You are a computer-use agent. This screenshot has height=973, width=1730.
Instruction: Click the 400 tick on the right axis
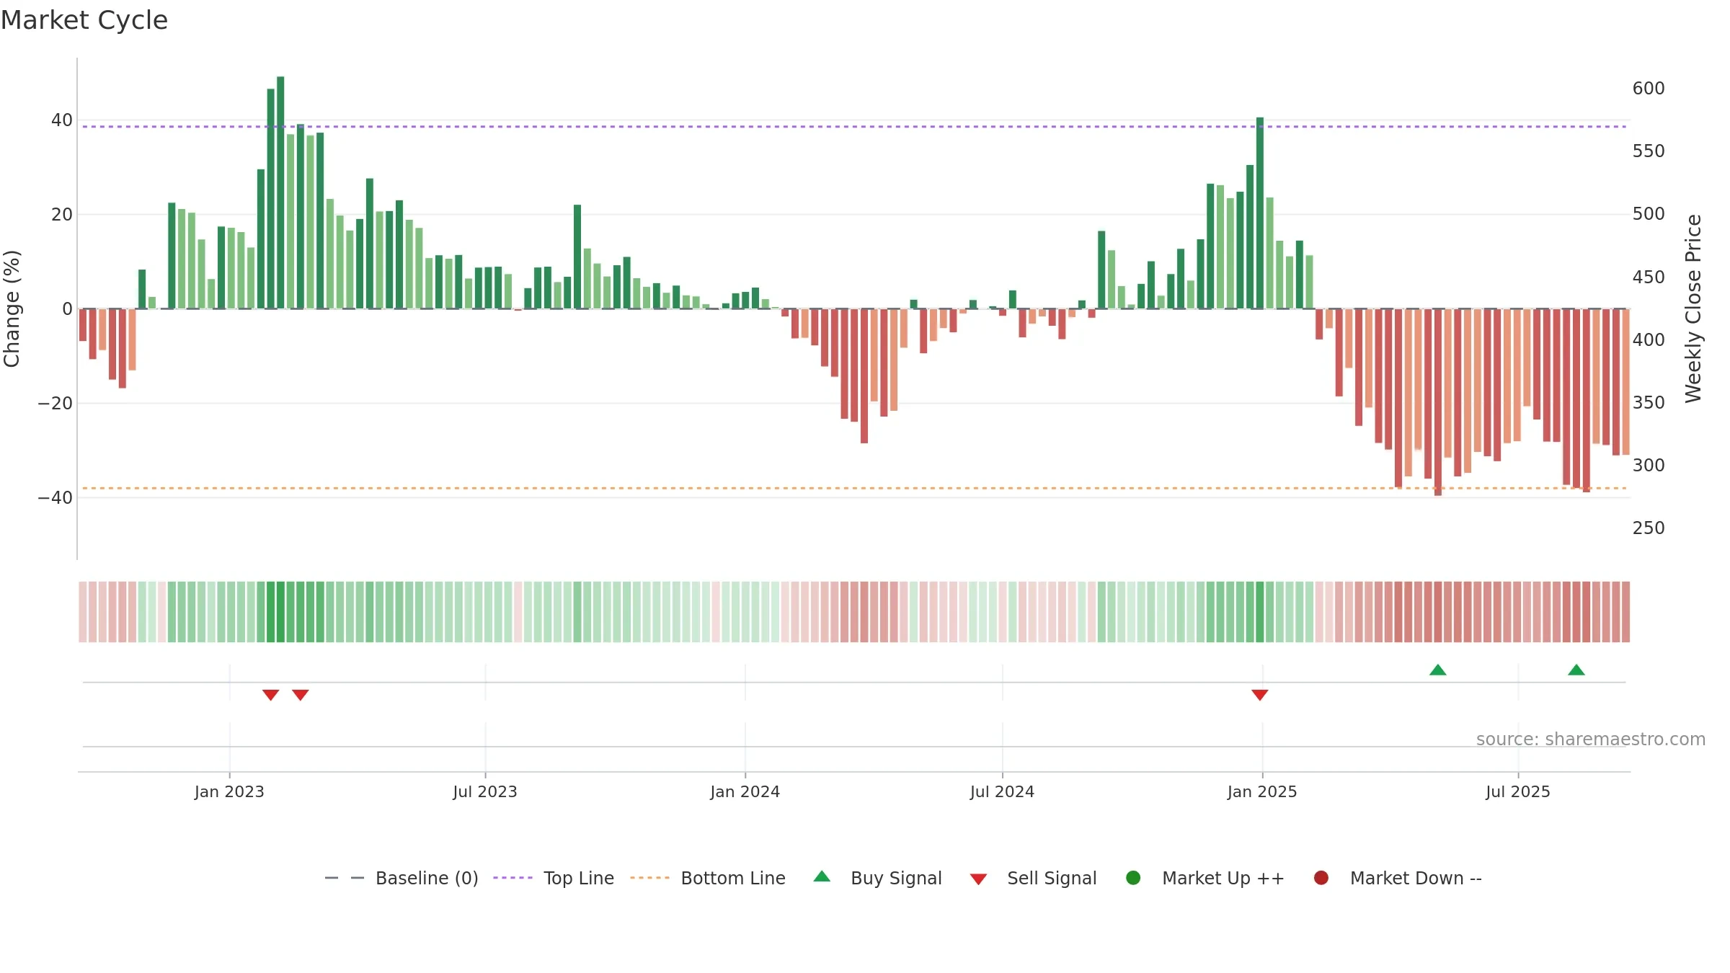click(x=1649, y=340)
